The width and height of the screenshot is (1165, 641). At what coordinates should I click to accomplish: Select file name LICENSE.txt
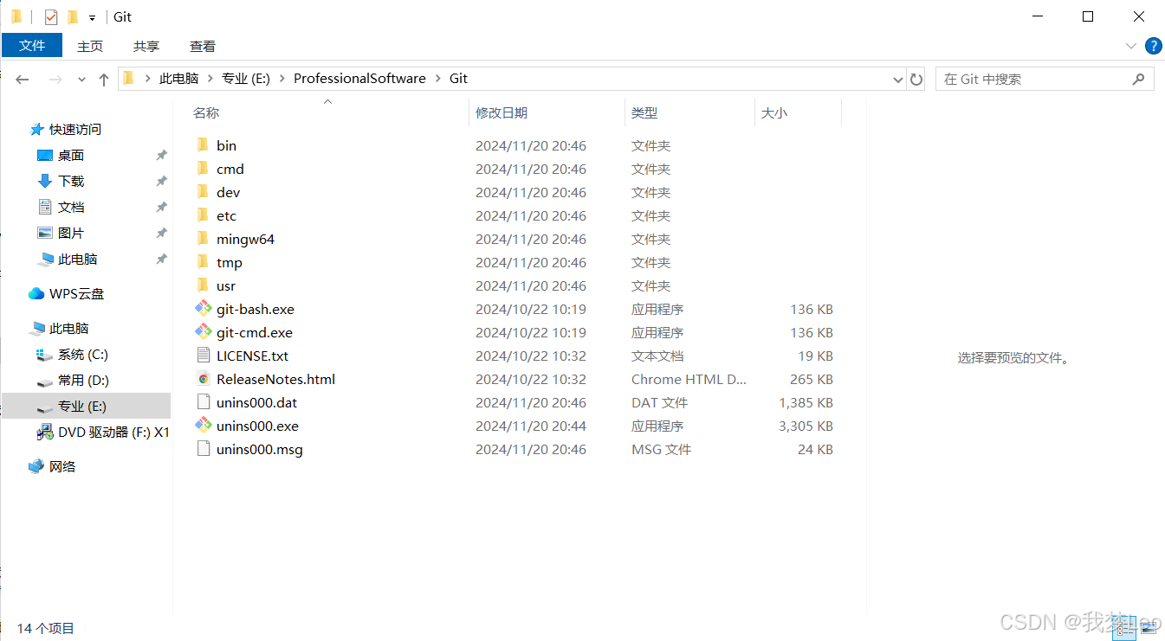[x=252, y=356]
